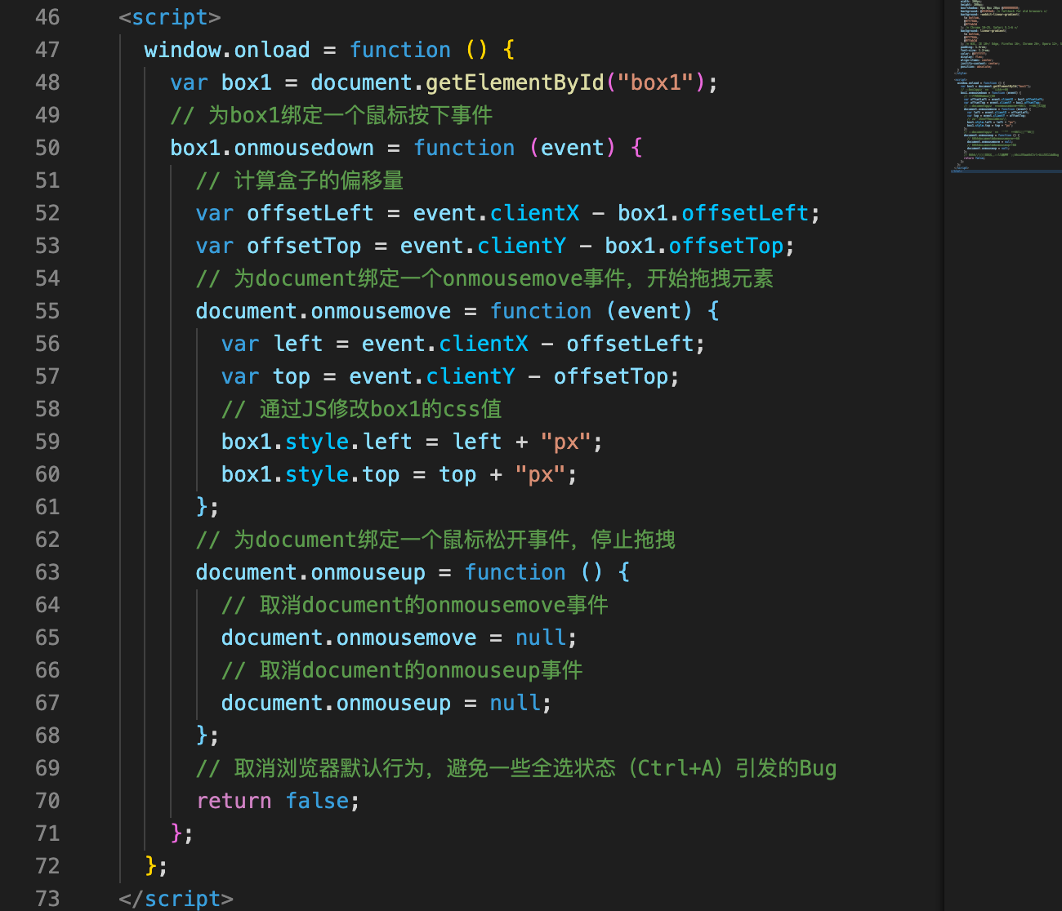Click line number 55 in the gutter
1062x911 pixels.
tap(47, 311)
